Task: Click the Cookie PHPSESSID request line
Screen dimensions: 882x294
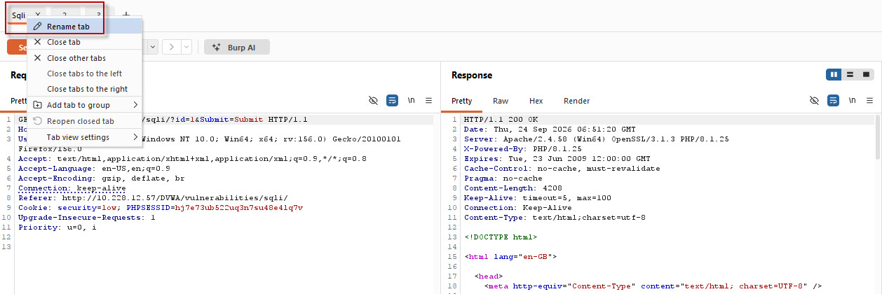Action: (161, 208)
